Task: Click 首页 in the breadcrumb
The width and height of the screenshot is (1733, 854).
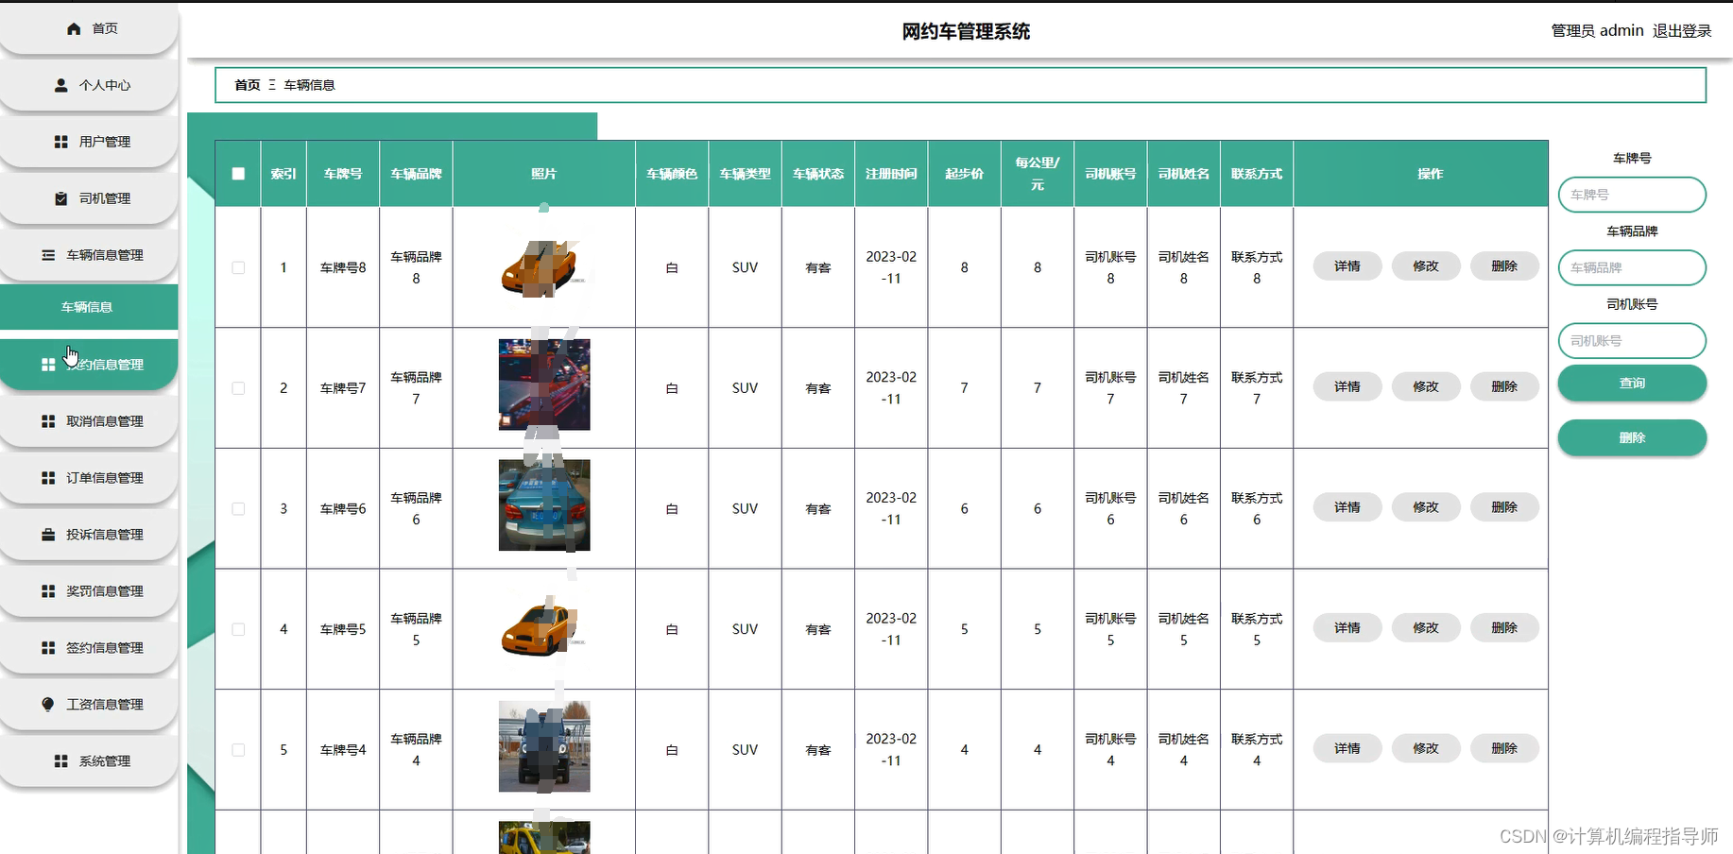Action: (x=248, y=85)
